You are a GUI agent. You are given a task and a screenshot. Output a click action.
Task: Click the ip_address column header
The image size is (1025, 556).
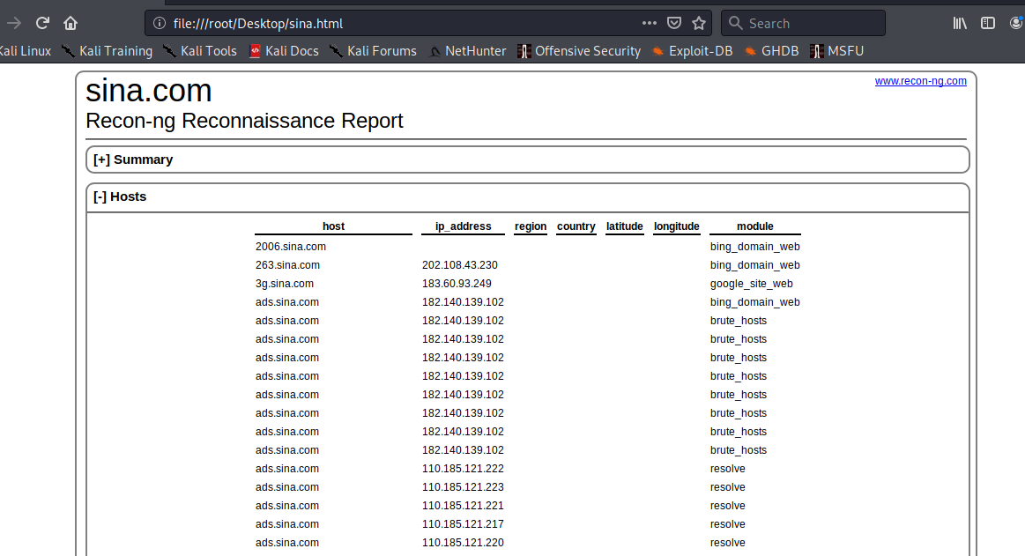click(463, 226)
